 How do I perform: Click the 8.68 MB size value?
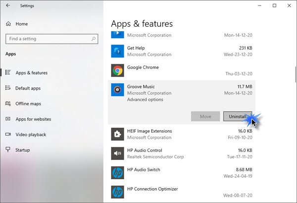(244, 170)
